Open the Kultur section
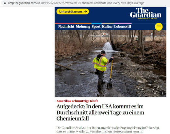Viewport: 170px width, 134px height. pos(107,27)
